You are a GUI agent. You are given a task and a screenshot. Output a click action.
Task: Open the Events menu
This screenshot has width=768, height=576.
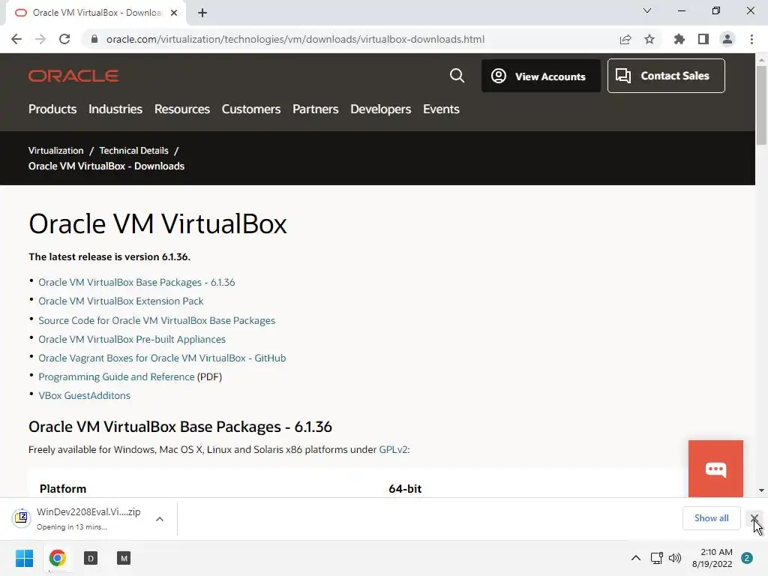(x=441, y=109)
